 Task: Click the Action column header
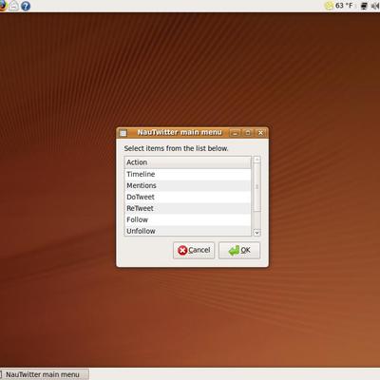click(187, 162)
